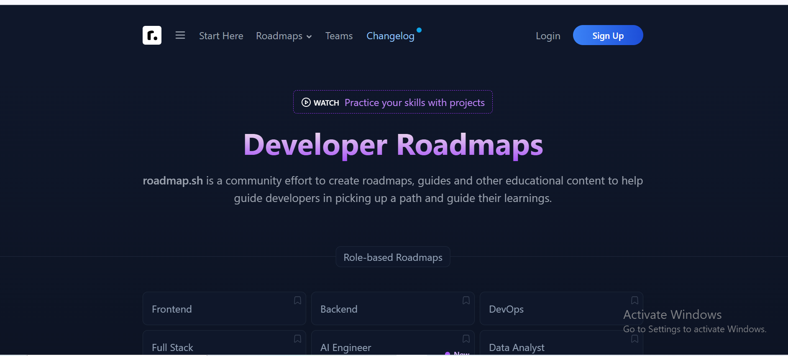Open the hamburger menu icon
Viewport: 788px width, 356px height.
180,35
